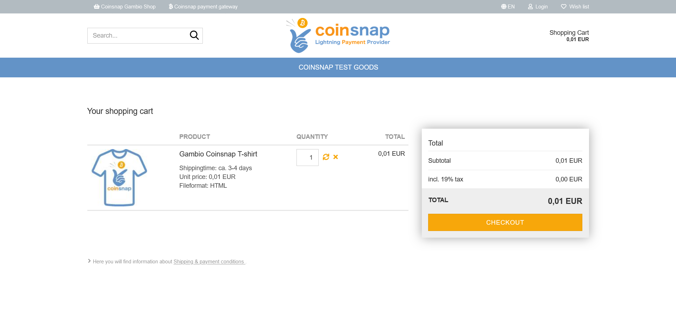This screenshot has height=321, width=676.
Task: Open the Coinsnap Gambio Shop link
Action: click(x=125, y=6)
